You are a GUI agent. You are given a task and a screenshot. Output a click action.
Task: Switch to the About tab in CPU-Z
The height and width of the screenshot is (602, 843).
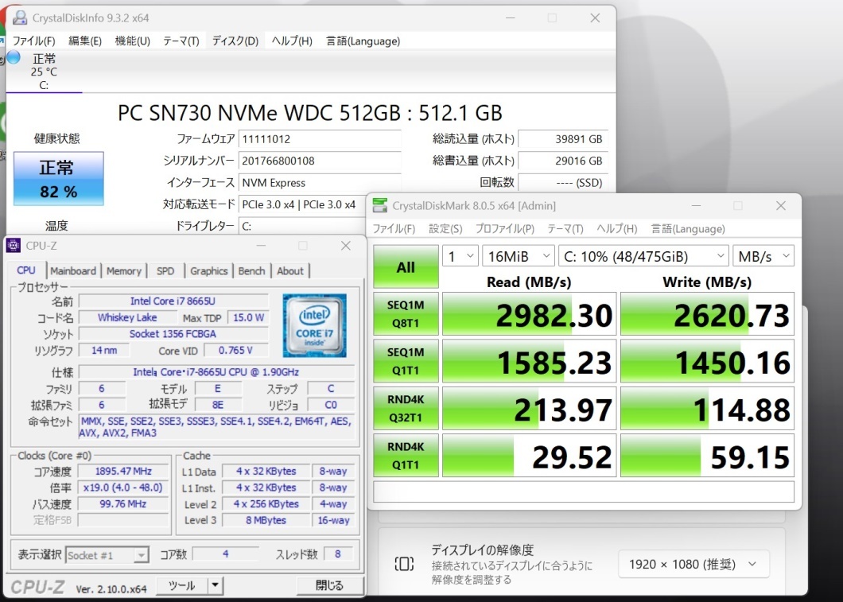point(290,271)
